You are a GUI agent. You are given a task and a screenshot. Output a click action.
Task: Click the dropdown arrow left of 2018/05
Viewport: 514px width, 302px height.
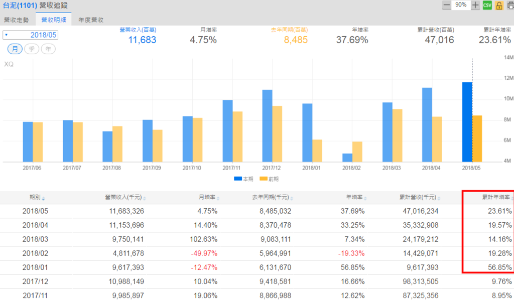pyautogui.click(x=6, y=35)
